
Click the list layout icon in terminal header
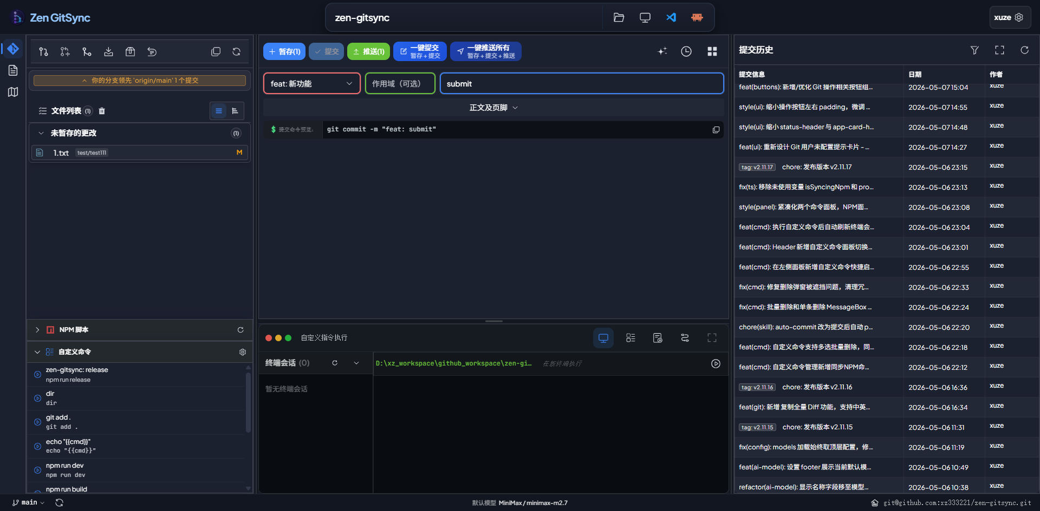[x=630, y=338]
